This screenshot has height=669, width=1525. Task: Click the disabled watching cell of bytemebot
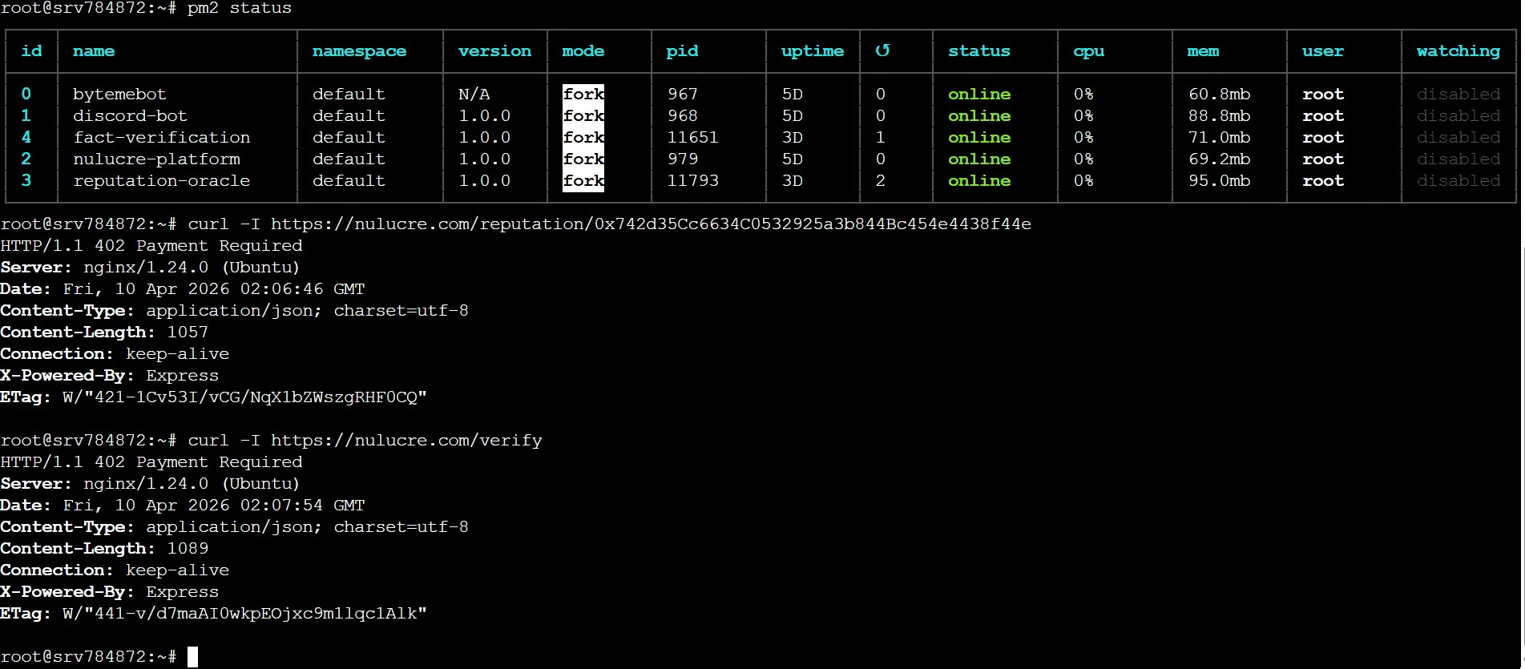point(1458,94)
